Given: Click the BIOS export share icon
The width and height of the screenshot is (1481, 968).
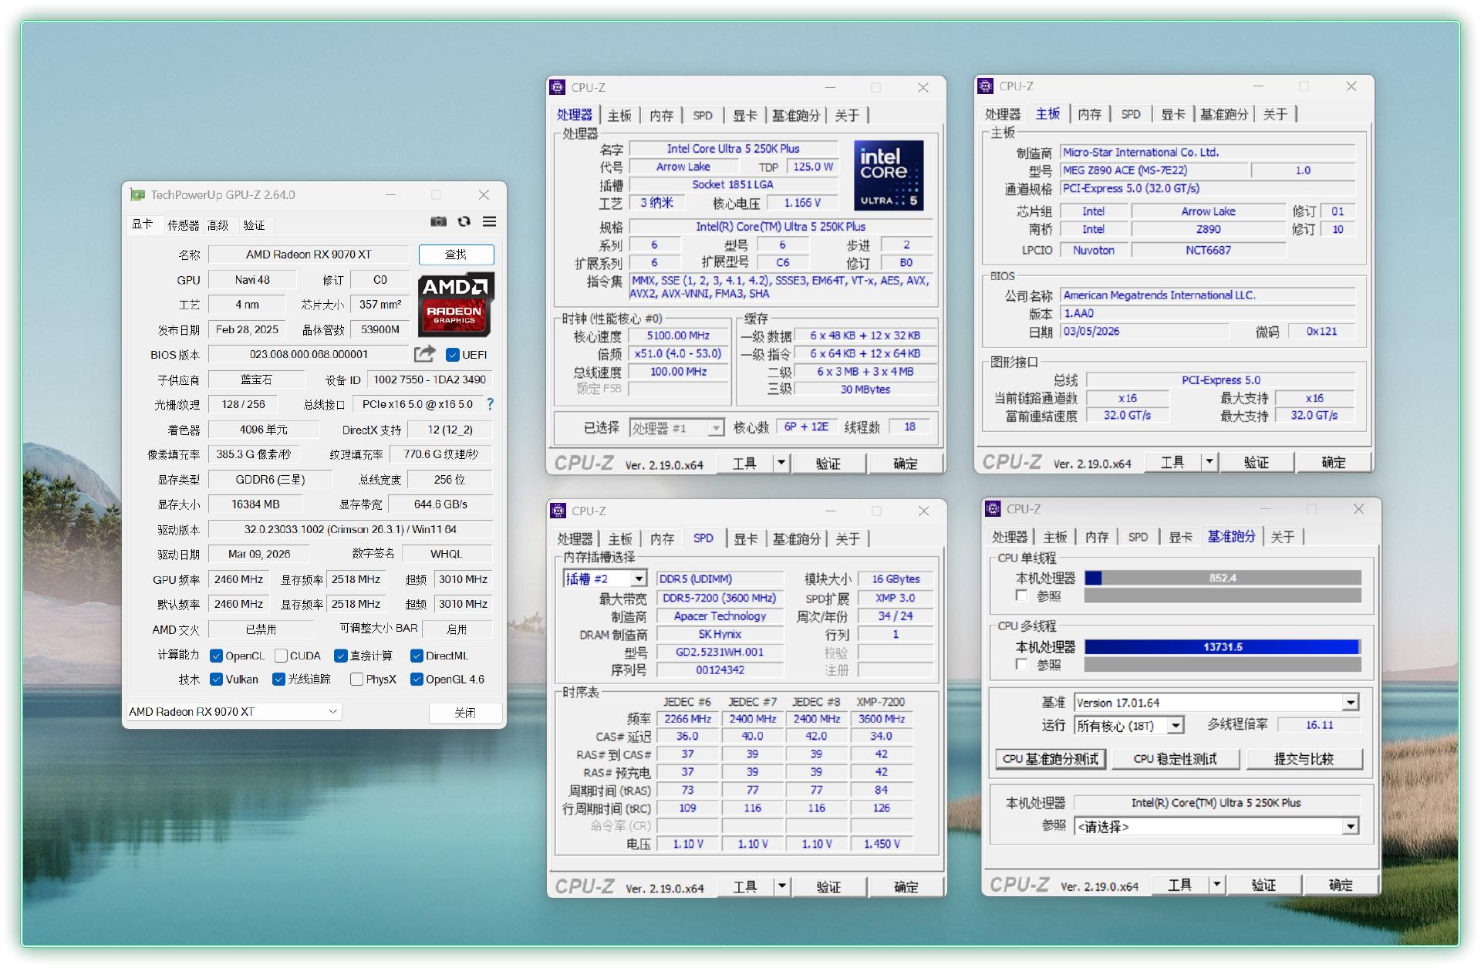Looking at the screenshot, I should pyautogui.click(x=424, y=354).
